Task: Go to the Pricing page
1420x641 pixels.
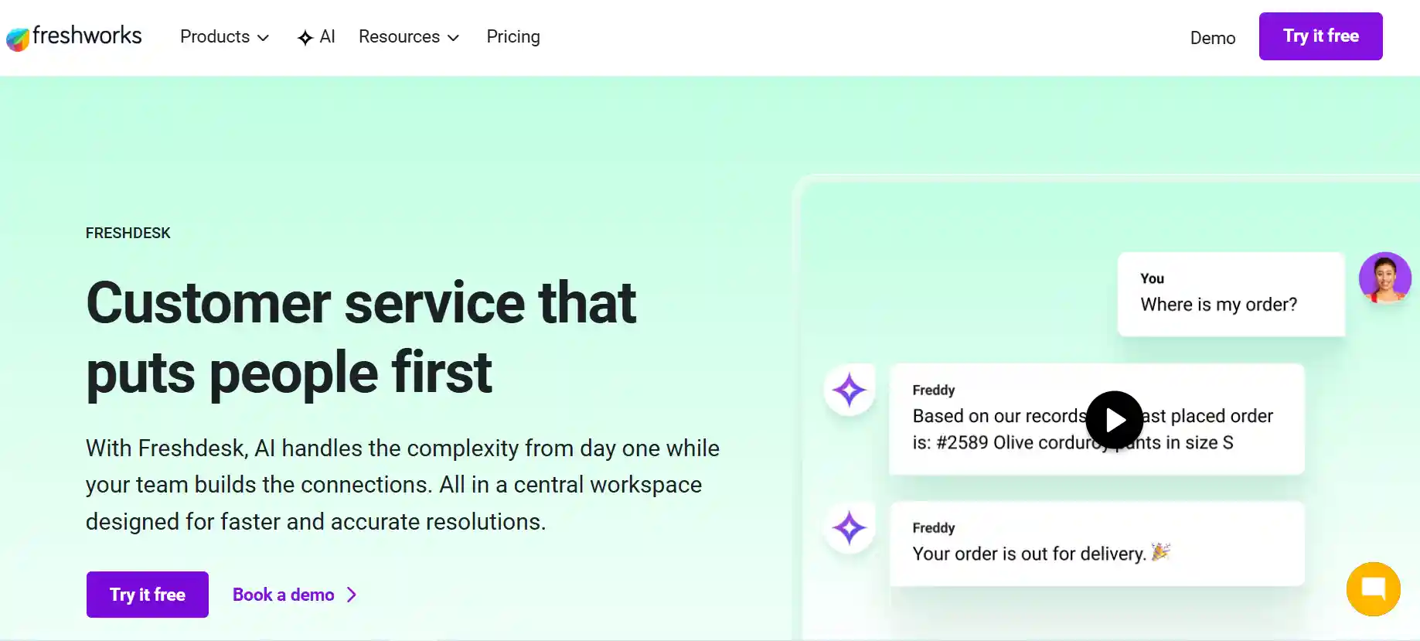Action: pos(513,37)
